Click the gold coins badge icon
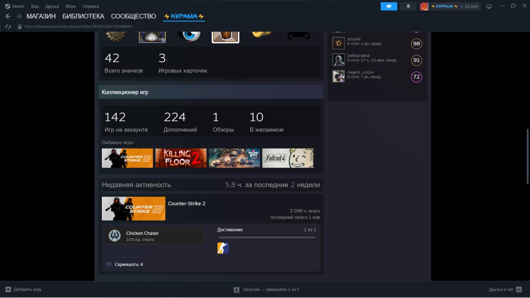This screenshot has width=530, height=298. (261, 35)
